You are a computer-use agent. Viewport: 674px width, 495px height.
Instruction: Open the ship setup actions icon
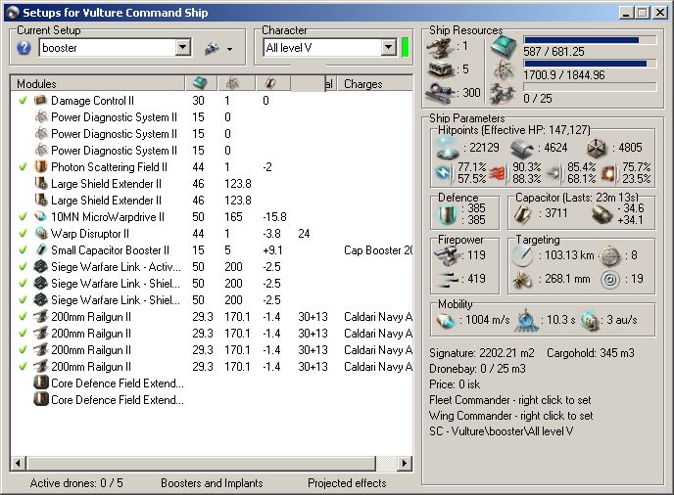212,48
